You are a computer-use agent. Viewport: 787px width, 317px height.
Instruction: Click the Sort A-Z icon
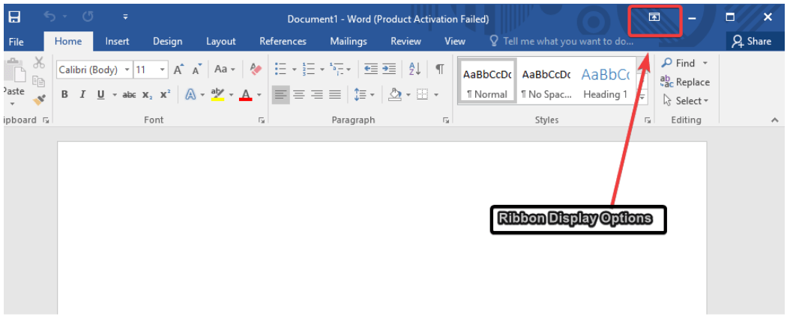point(415,69)
